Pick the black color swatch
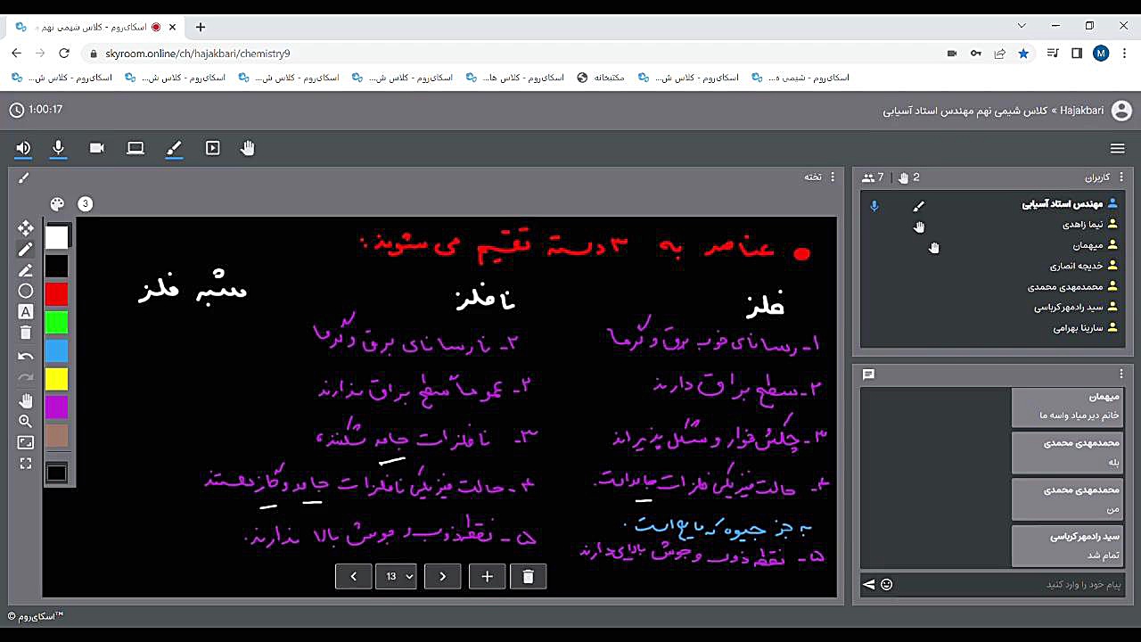The image size is (1141, 642). [57, 266]
